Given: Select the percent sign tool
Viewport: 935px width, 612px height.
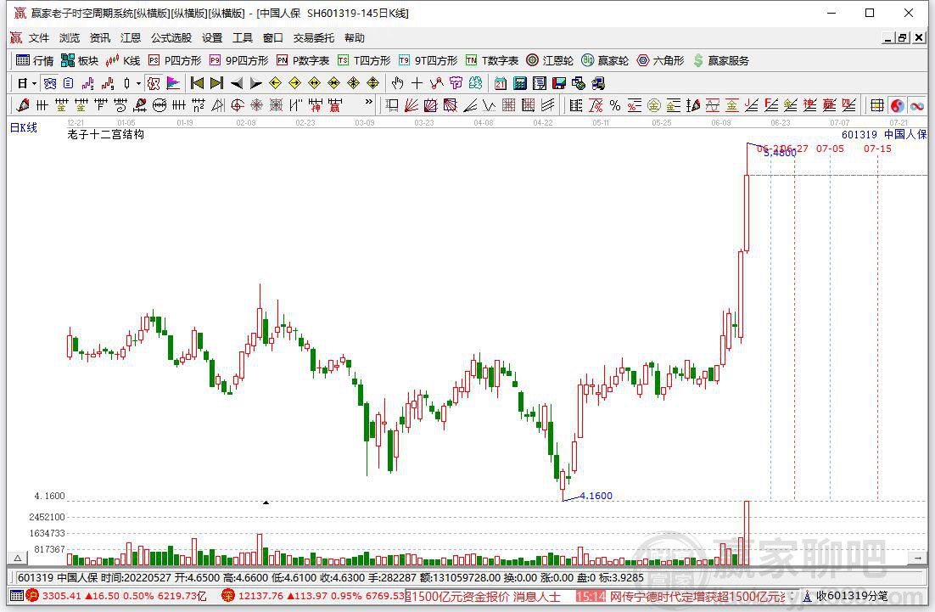Looking at the screenshot, I should pos(615,105).
